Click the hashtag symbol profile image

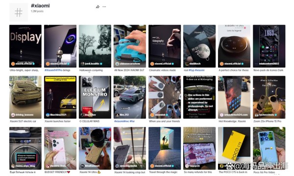tap(19, 12)
